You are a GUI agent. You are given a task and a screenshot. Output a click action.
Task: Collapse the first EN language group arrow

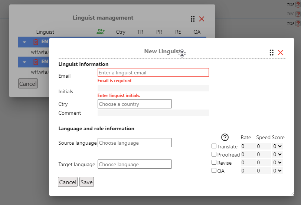24,42
